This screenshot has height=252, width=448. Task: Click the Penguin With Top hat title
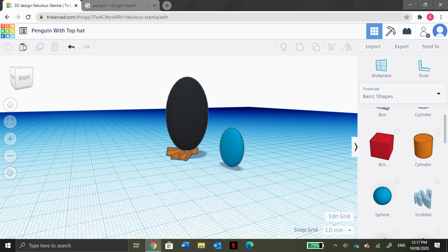[x=58, y=31]
